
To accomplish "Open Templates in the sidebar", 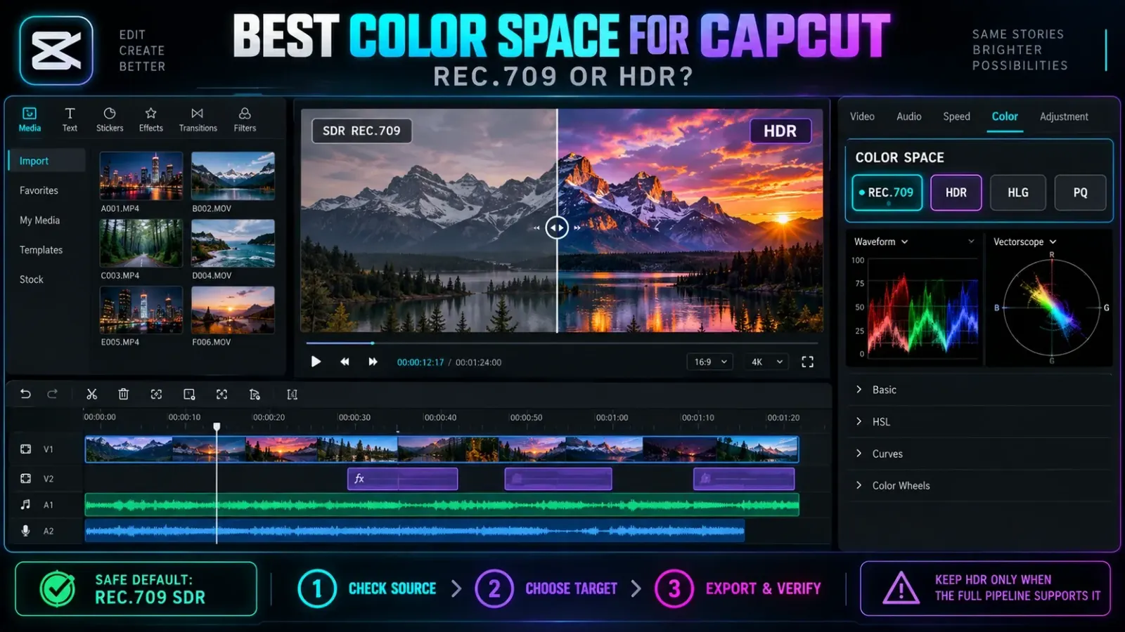I will [41, 250].
